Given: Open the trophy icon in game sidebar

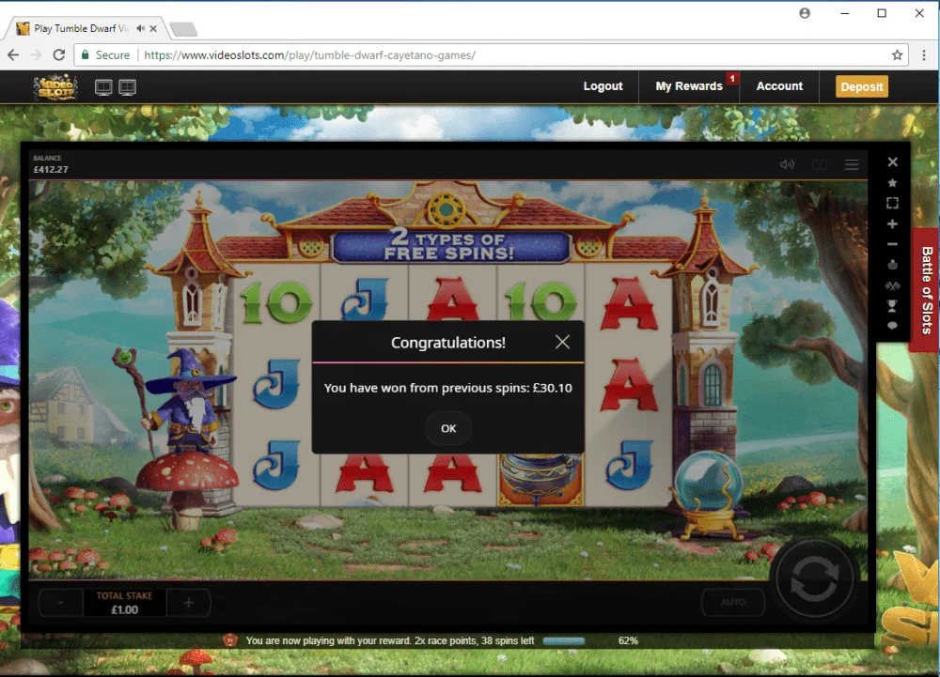Looking at the screenshot, I should (x=893, y=306).
